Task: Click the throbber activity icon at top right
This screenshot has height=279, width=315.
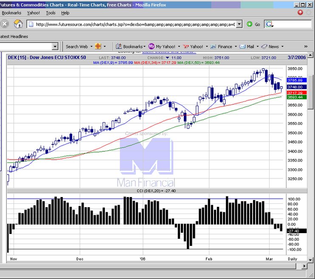Action: [x=309, y=12]
